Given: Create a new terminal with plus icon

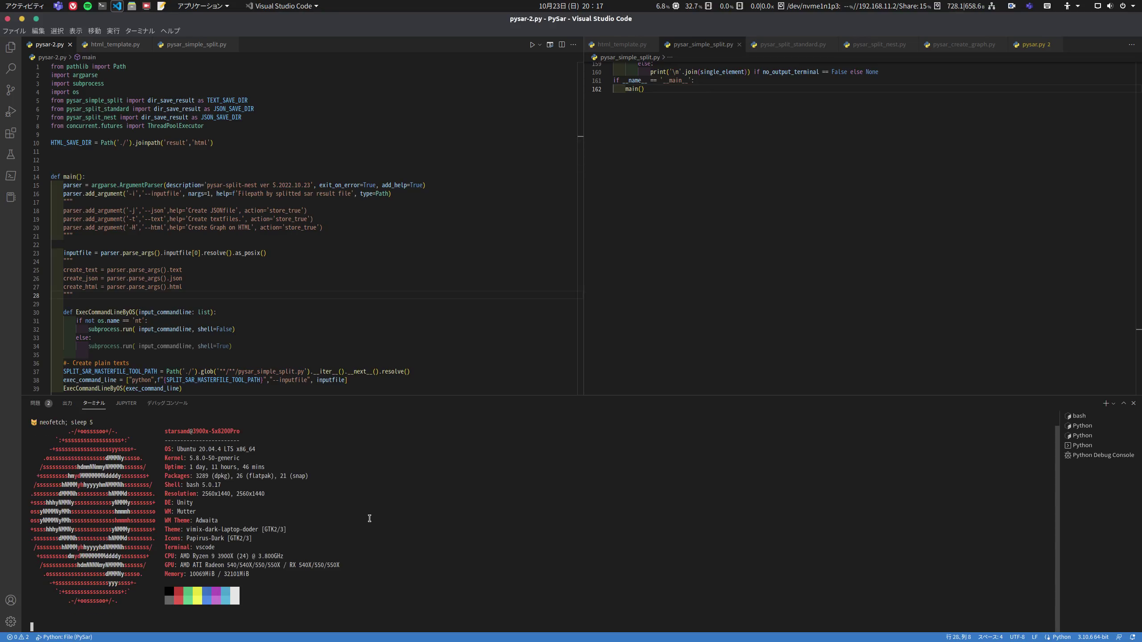Looking at the screenshot, I should click(x=1105, y=403).
